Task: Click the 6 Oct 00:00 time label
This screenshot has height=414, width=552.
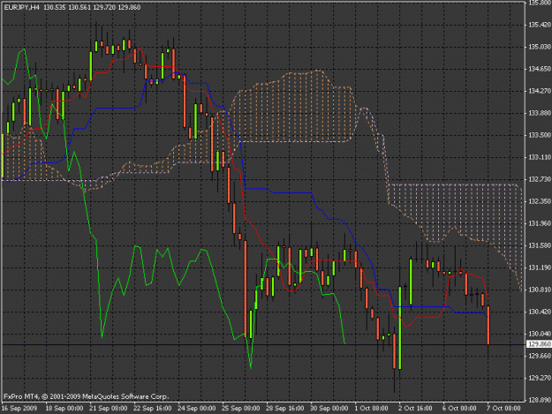Action: point(460,409)
